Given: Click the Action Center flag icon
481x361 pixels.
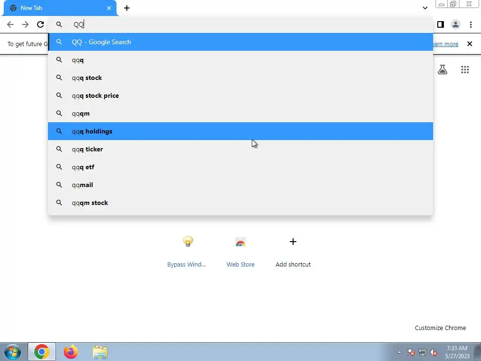Looking at the screenshot, I should coord(411,352).
